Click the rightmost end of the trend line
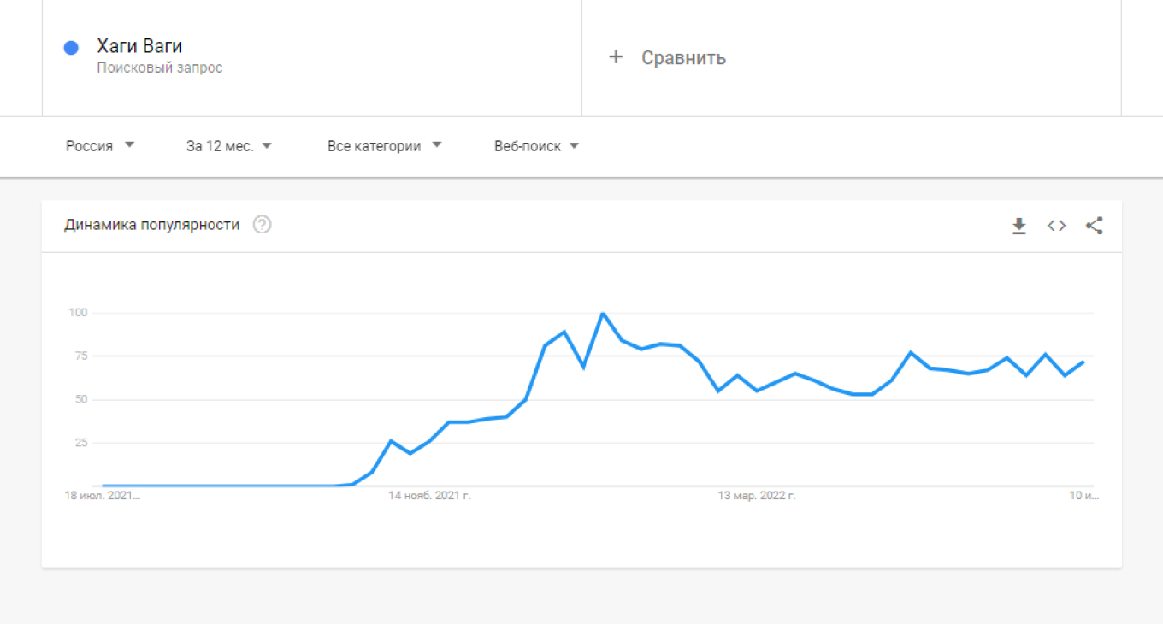1163x624 pixels. pyautogui.click(x=1083, y=362)
